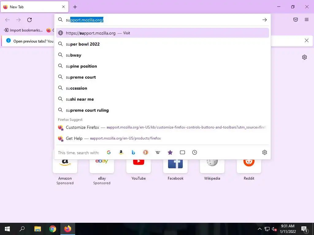This screenshot has width=314, height=235.
Task: Click Import bookmarks in bookmarks toolbar
Action: pos(23,30)
